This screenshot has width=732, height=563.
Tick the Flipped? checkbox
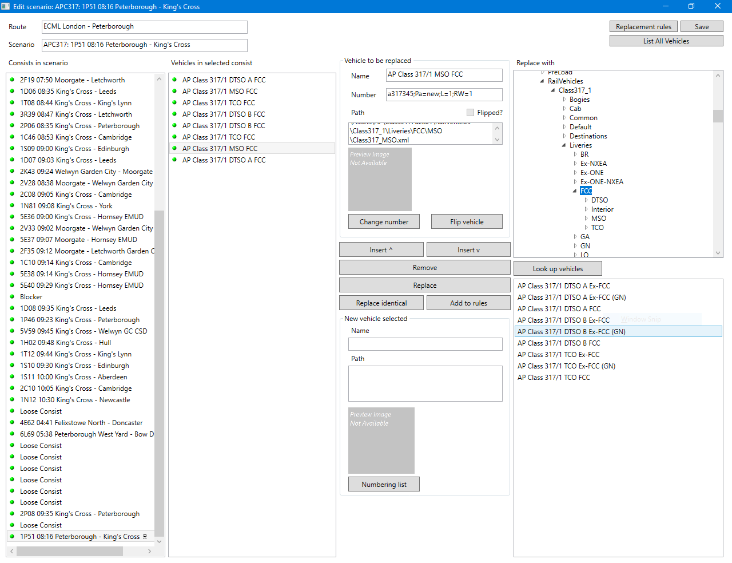[x=470, y=113]
